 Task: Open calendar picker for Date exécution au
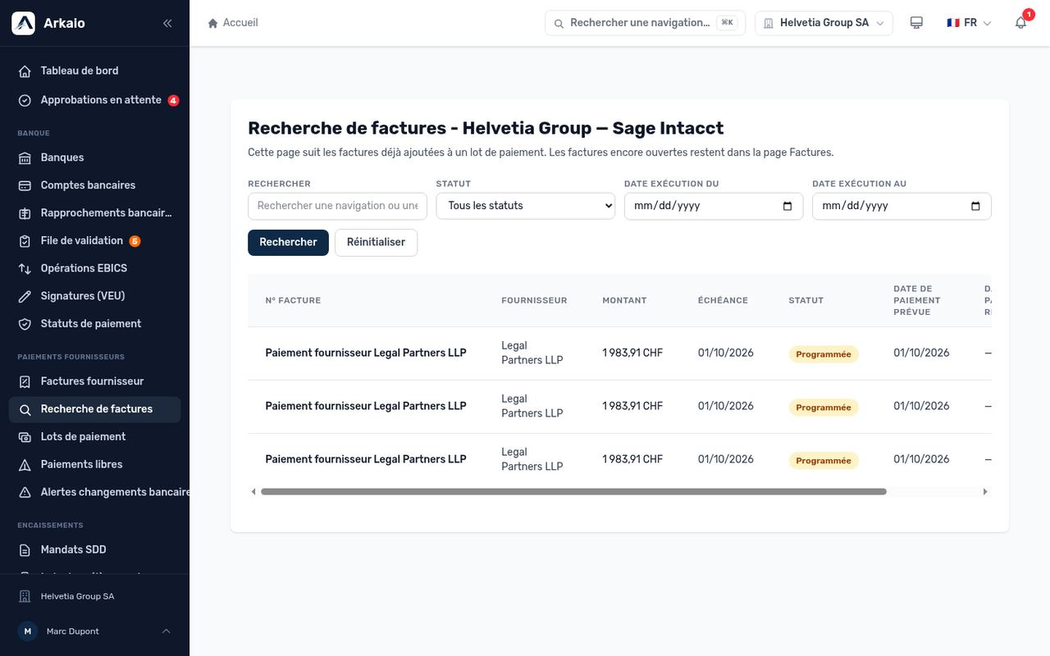[975, 206]
